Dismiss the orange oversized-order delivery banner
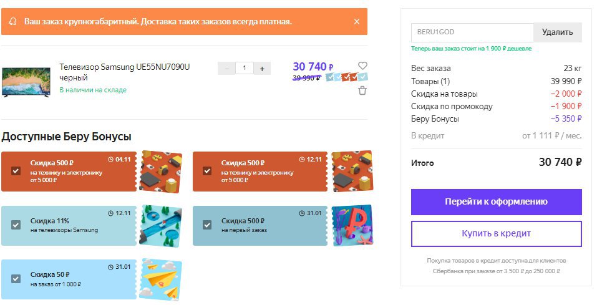This screenshot has width=597, height=305. (357, 22)
